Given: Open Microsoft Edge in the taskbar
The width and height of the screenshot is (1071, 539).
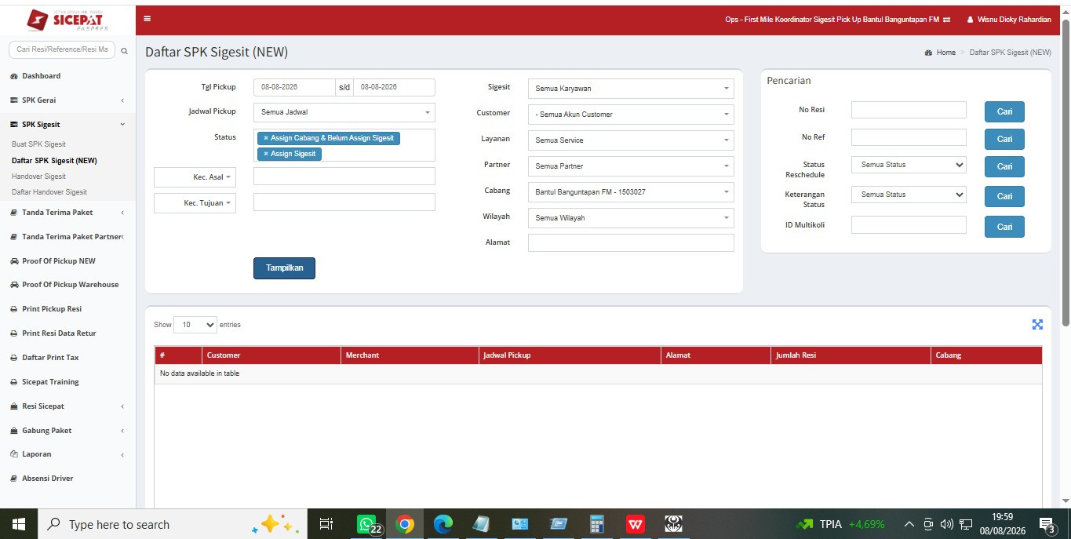Looking at the screenshot, I should pos(443,524).
